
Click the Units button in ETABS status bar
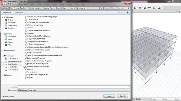(x=177, y=99)
